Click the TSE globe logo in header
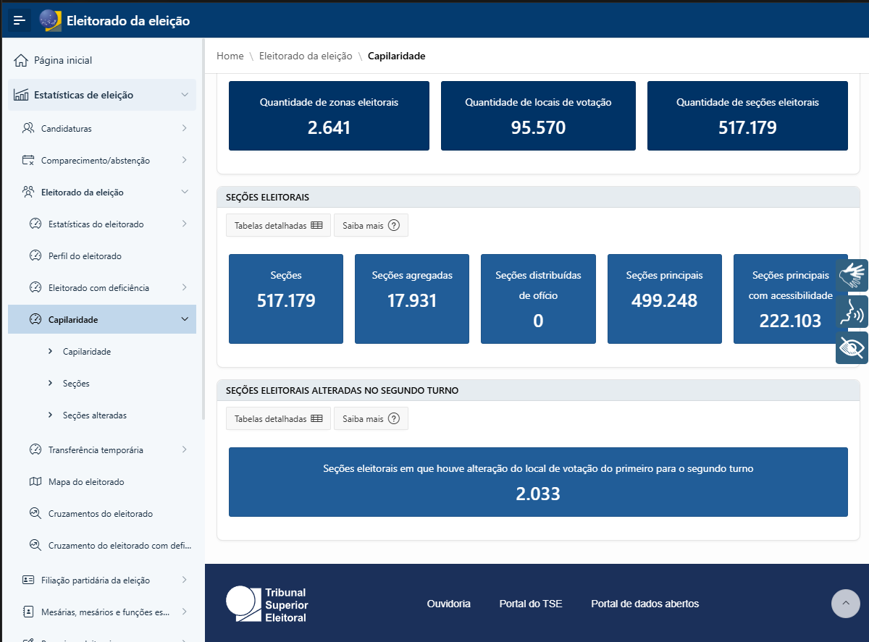The width and height of the screenshot is (869, 642). (50, 20)
